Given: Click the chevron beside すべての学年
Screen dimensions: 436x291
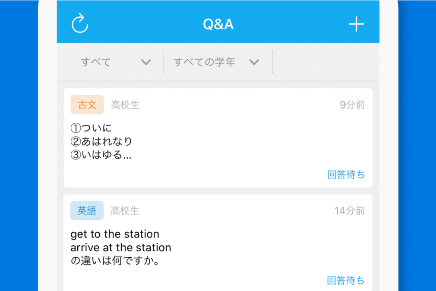Looking at the screenshot, I should 254,62.
